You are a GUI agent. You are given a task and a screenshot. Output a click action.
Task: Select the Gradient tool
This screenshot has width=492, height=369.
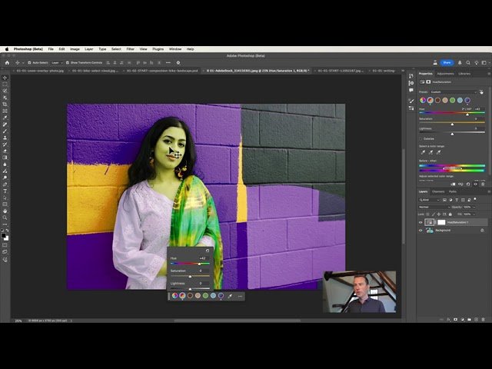click(x=5, y=158)
